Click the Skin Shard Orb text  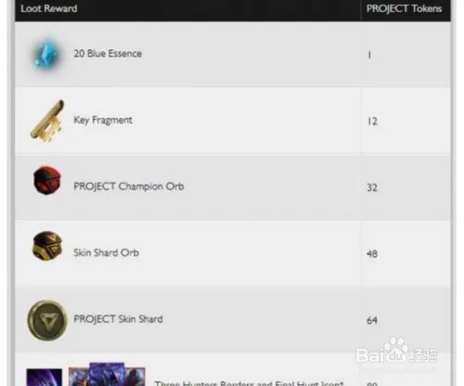(106, 252)
